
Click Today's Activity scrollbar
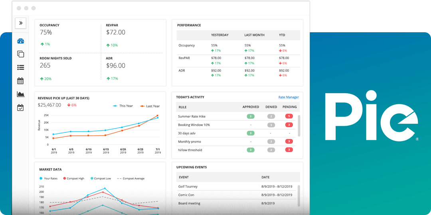299,125
